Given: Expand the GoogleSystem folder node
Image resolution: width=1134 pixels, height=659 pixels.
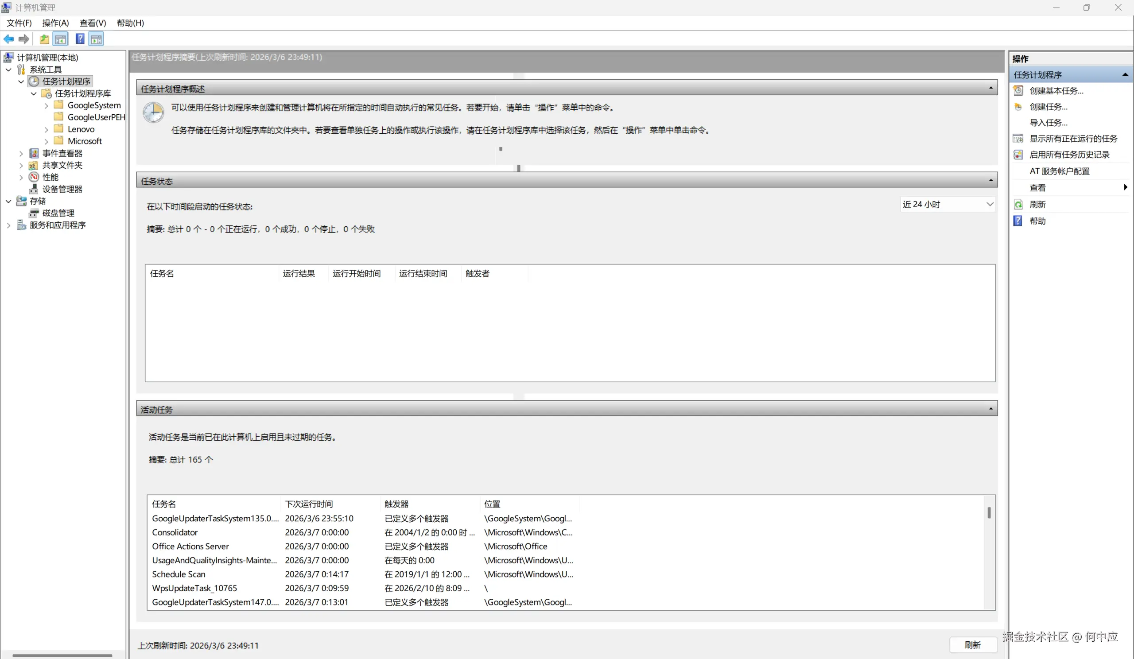Looking at the screenshot, I should [x=46, y=106].
